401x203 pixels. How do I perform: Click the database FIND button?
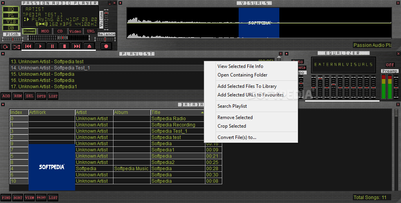6,198
